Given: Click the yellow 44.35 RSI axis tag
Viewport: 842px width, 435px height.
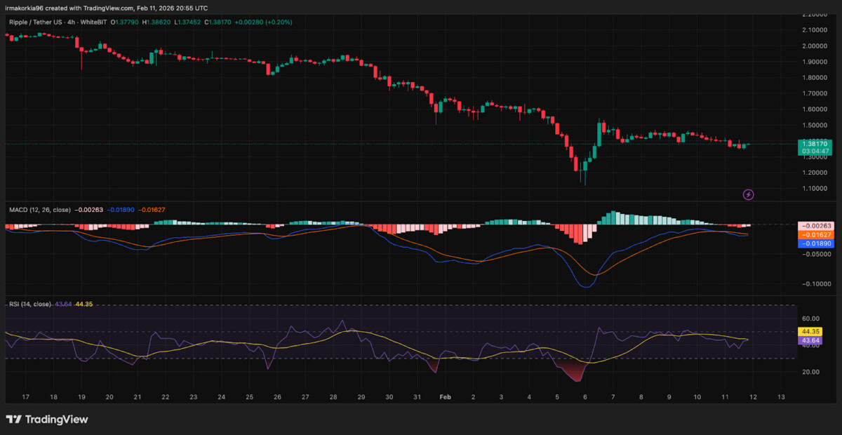Looking at the screenshot, I should point(812,331).
